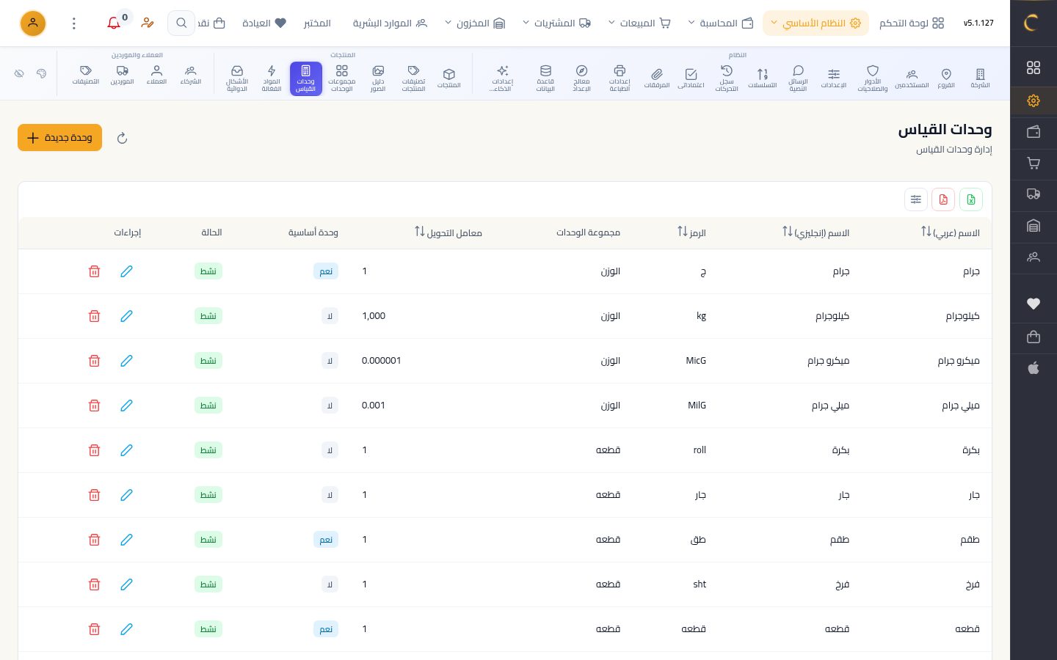Open الأدوار والصلاحيات shield icon
Viewport: 1057px width, 660px height.
pyautogui.click(x=873, y=78)
